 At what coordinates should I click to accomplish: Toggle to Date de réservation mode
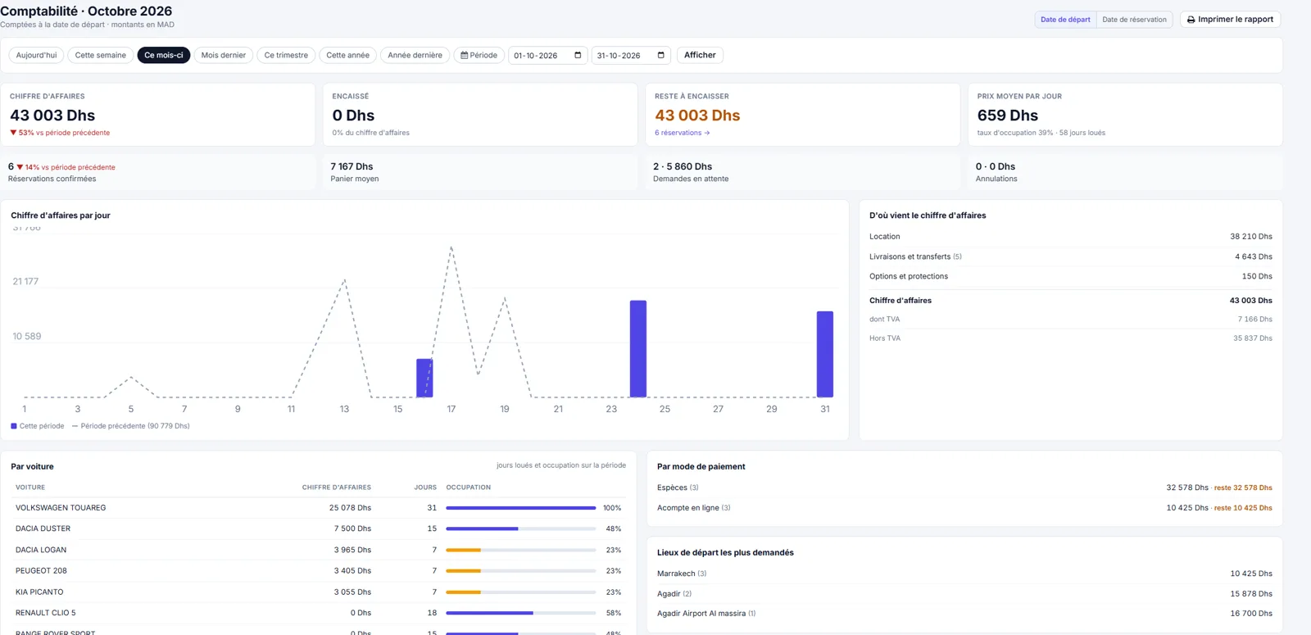[1134, 20]
